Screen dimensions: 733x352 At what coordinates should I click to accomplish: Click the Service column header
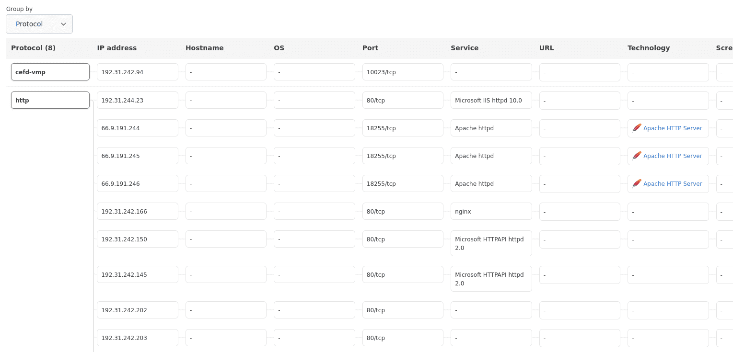point(464,48)
